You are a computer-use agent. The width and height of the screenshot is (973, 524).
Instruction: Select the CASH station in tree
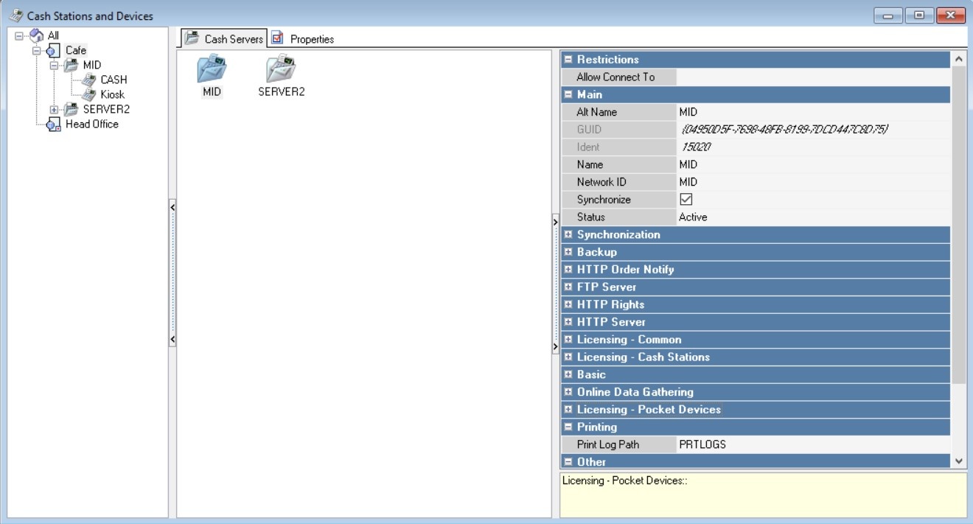pos(114,80)
